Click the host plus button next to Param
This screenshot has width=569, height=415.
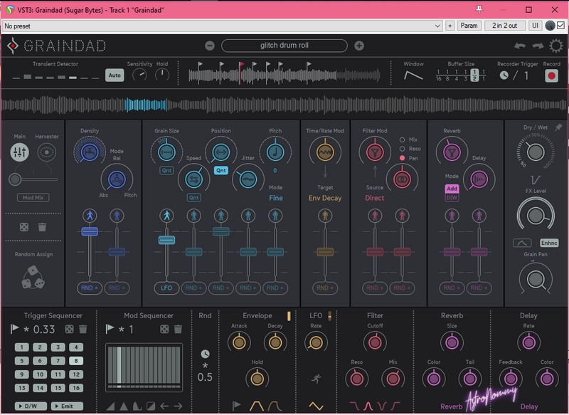click(x=450, y=26)
